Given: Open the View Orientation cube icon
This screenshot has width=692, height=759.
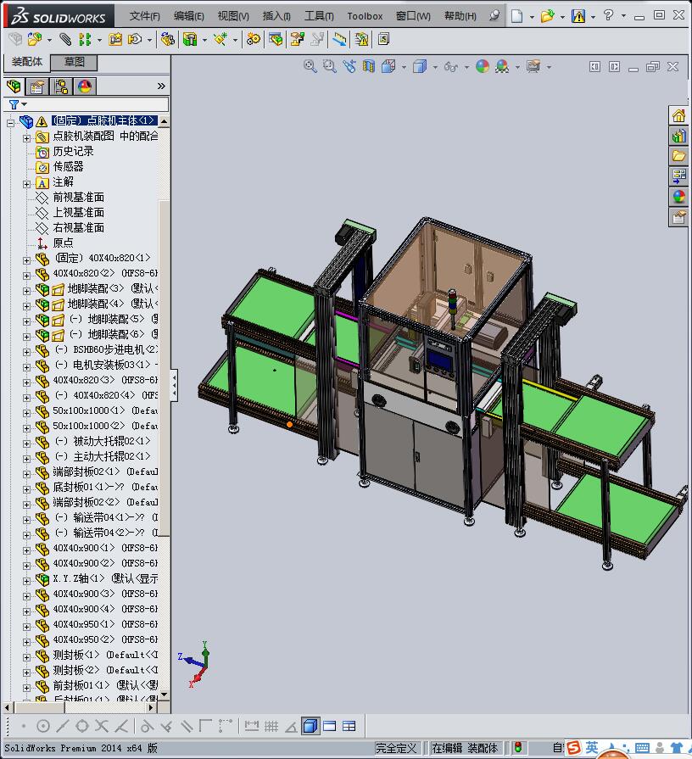Looking at the screenshot, I should 388,66.
